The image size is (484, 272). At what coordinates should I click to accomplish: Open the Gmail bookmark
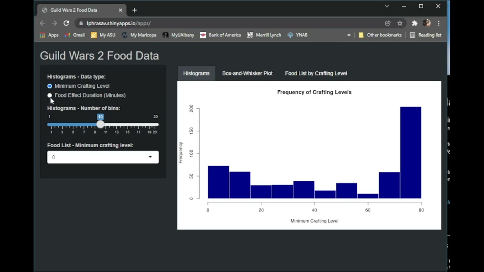pos(74,35)
